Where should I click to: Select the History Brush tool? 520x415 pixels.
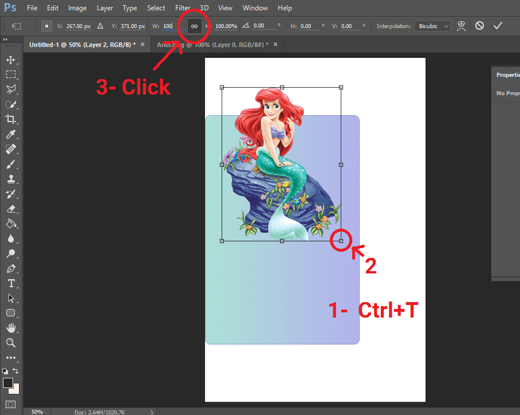[x=11, y=194]
